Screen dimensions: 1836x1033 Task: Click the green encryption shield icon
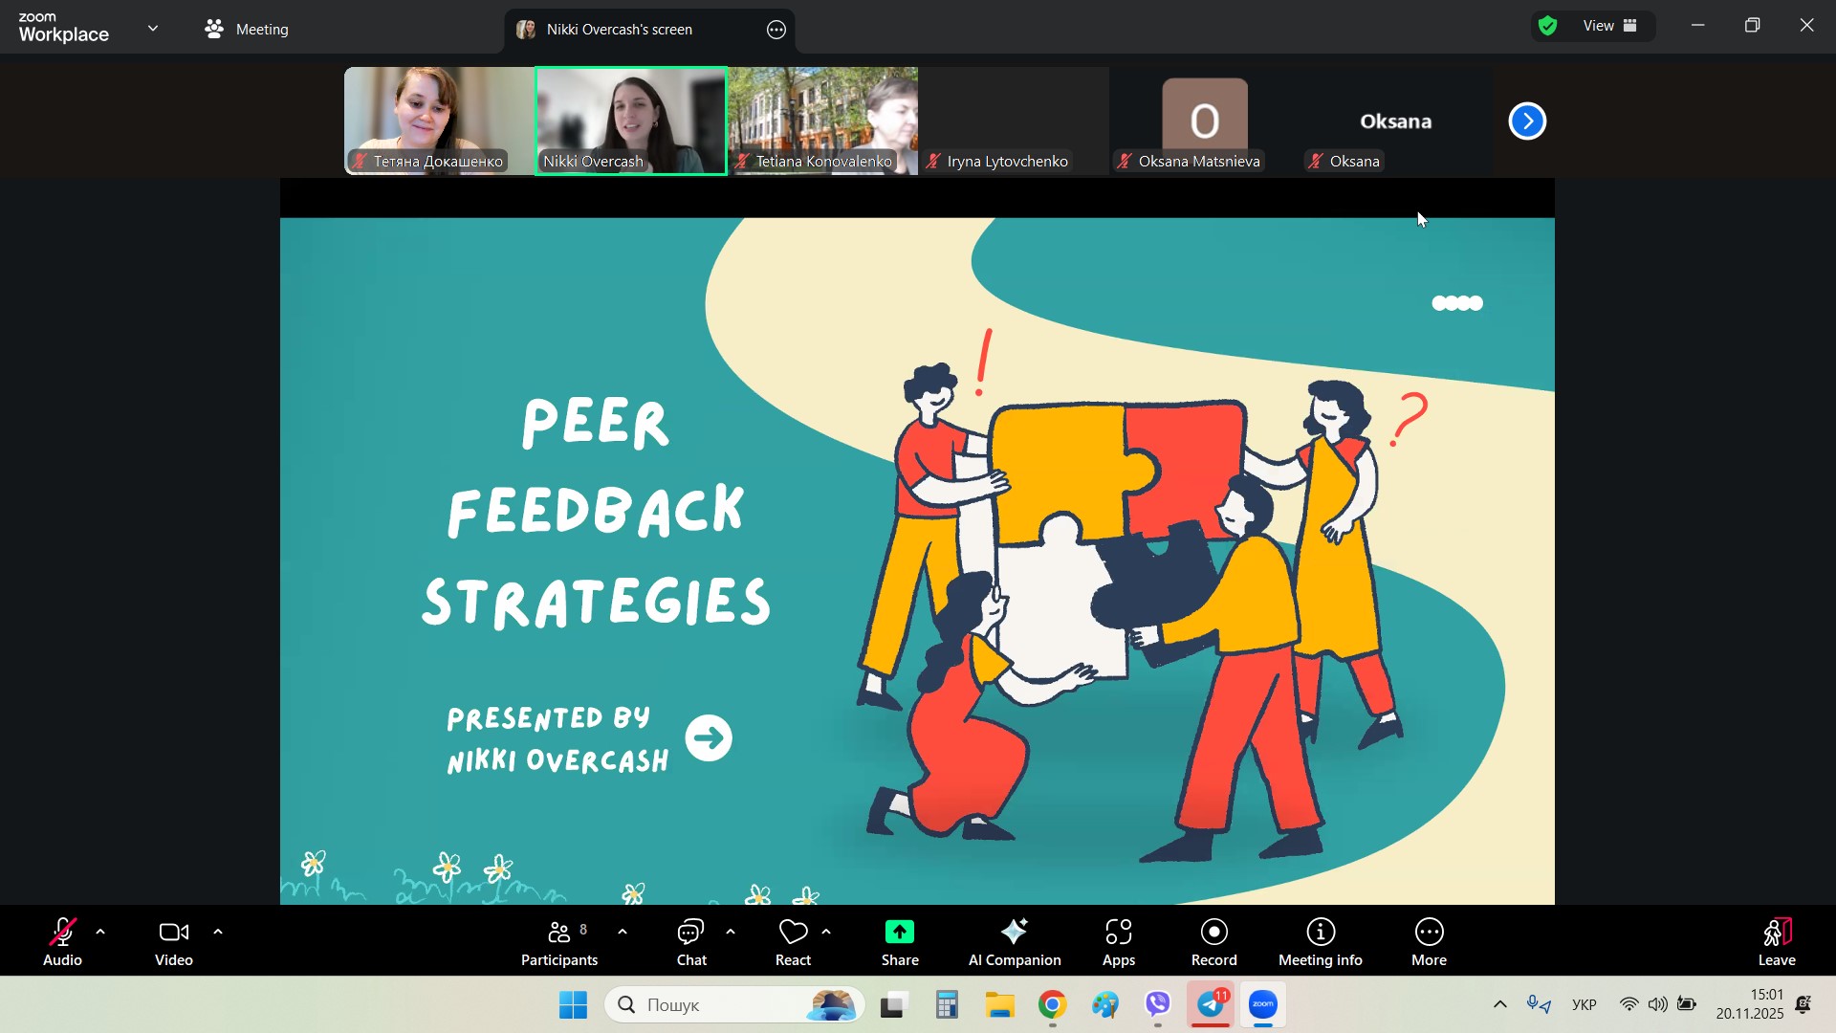(x=1548, y=27)
